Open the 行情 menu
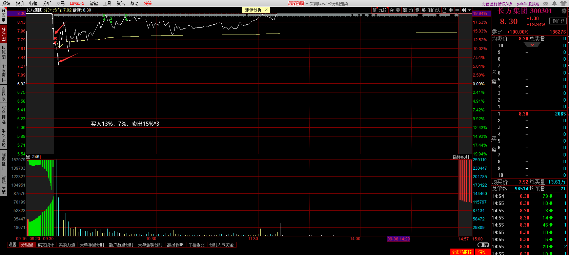569x255 pixels. pyautogui.click(x=34, y=3)
